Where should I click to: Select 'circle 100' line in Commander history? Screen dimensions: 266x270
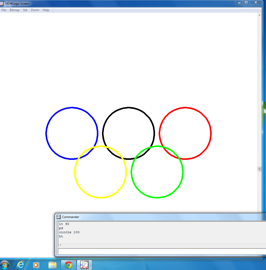(x=69, y=232)
